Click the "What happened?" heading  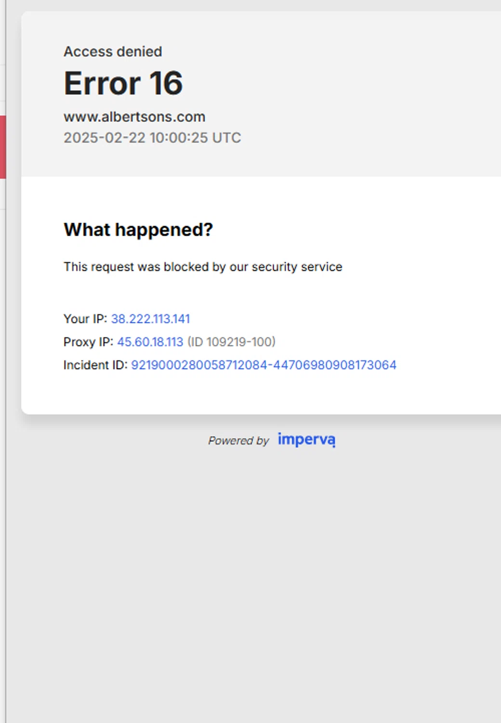point(138,230)
